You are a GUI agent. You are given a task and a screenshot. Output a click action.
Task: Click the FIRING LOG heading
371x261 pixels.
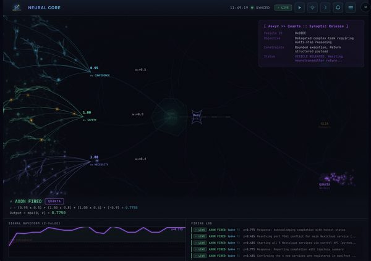click(x=202, y=223)
